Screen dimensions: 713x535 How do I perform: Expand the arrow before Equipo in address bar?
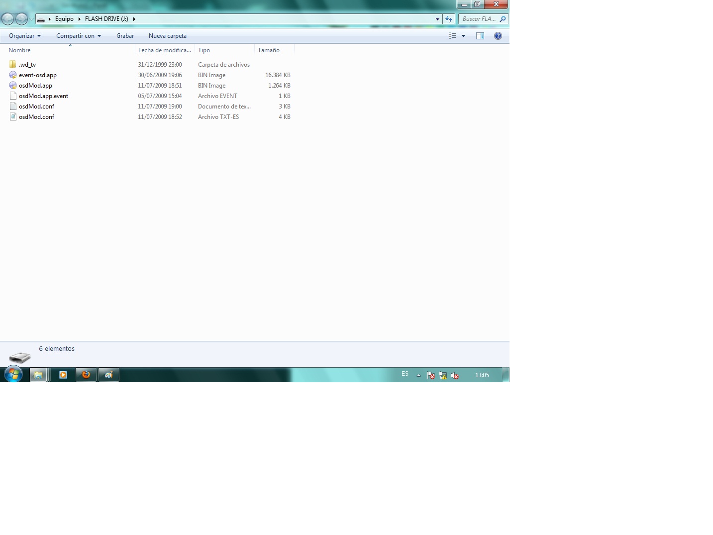click(x=50, y=19)
